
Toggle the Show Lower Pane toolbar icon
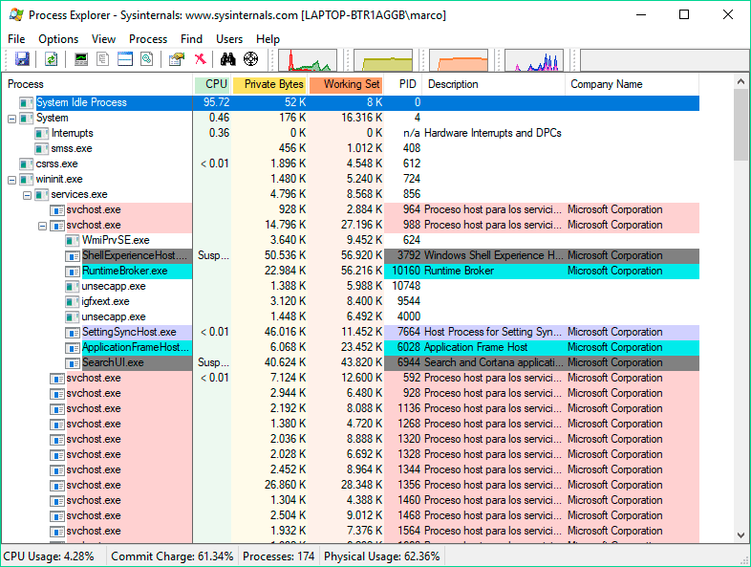tap(125, 59)
